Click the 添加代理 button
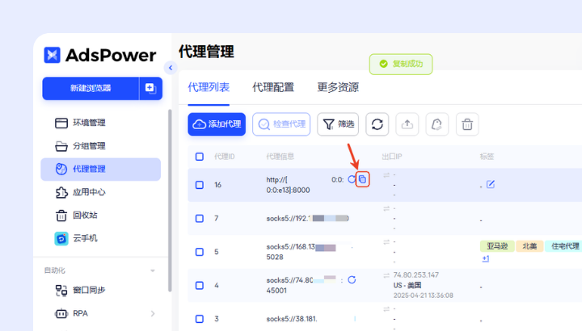This screenshot has height=331, width=582. click(217, 124)
